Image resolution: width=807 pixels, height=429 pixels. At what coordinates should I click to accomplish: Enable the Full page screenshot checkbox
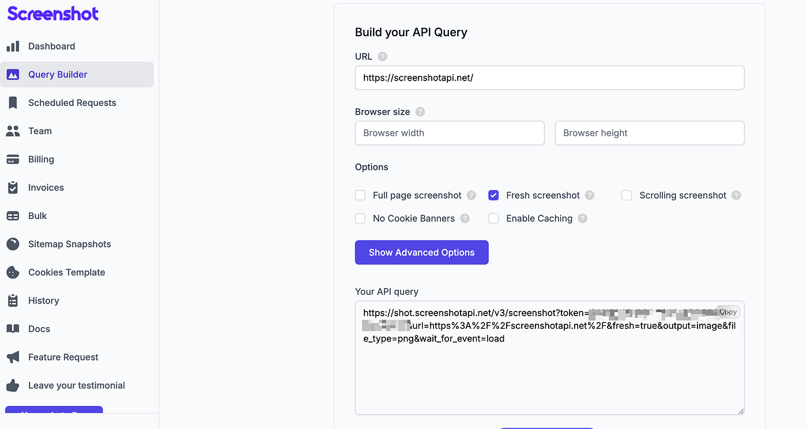point(360,195)
